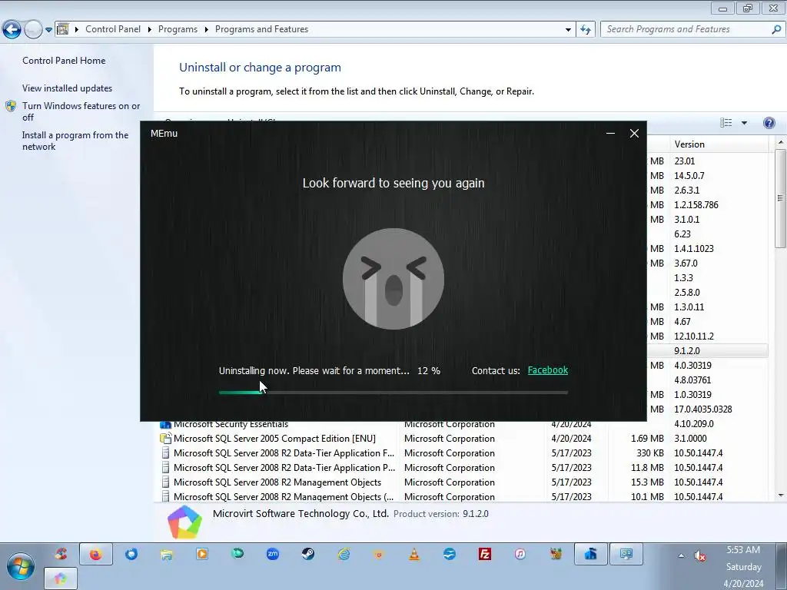Click the forward navigation arrow button

(x=33, y=30)
